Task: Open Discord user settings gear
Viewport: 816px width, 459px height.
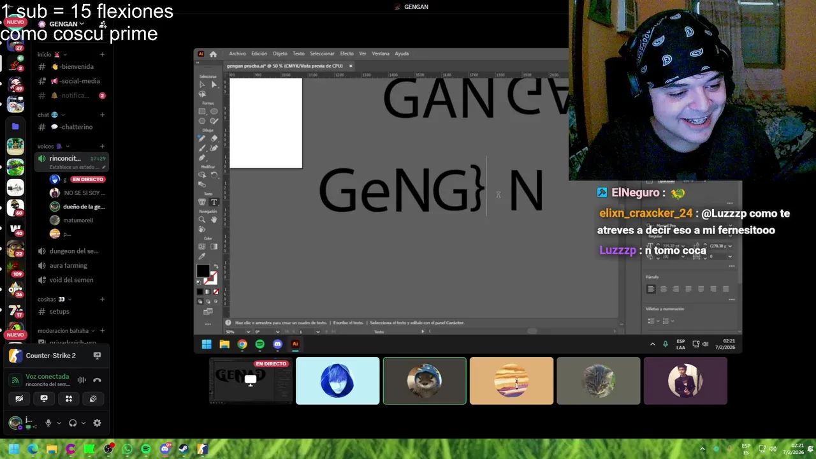Action: point(97,423)
